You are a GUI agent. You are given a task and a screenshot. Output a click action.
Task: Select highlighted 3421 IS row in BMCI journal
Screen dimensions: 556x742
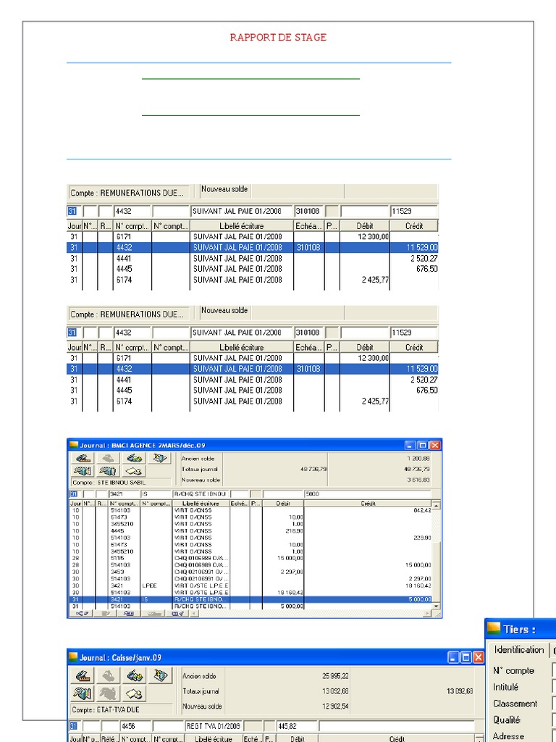point(250,599)
